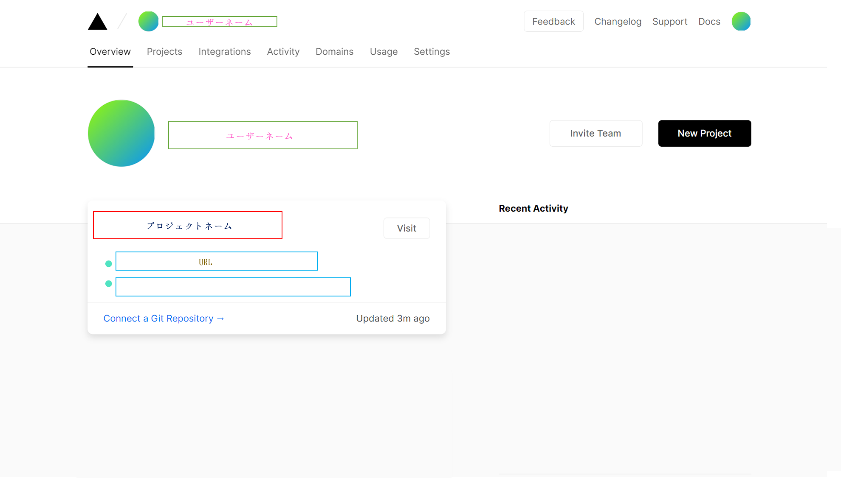841x478 pixels.
Task: Open the Changelog link
Action: point(618,22)
